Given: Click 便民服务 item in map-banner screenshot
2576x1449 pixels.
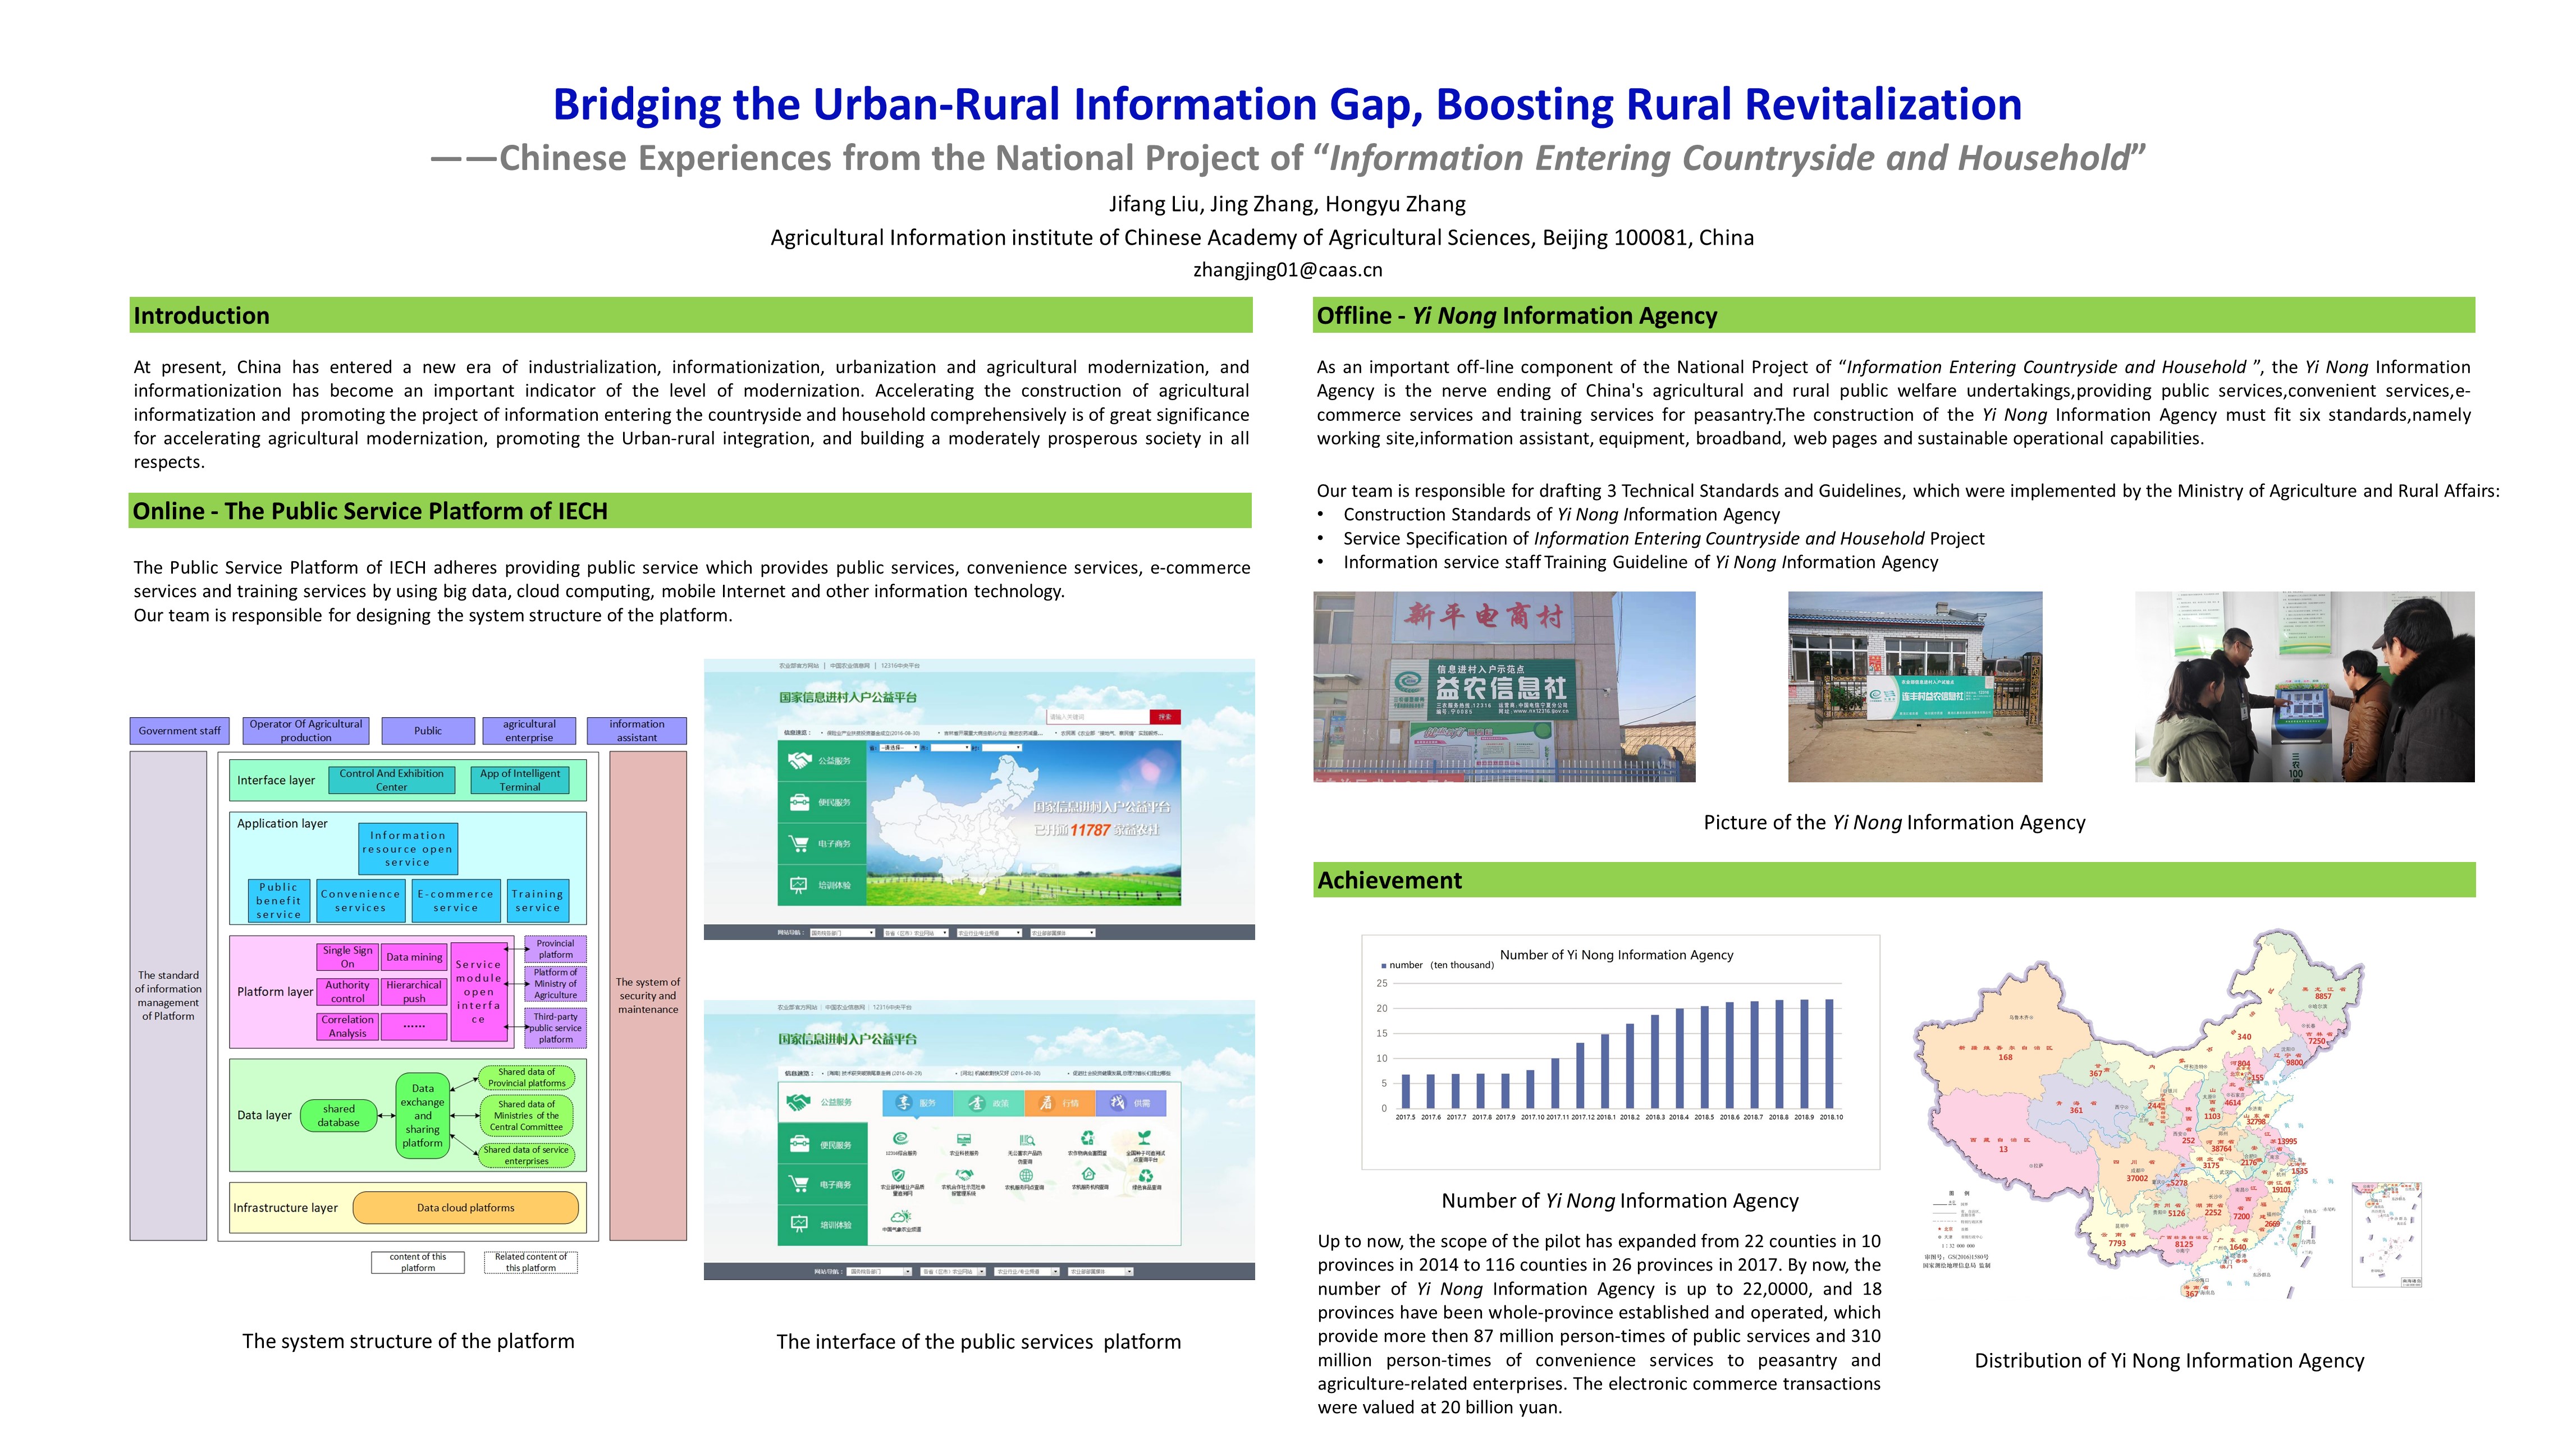Looking at the screenshot, I should 823,802.
